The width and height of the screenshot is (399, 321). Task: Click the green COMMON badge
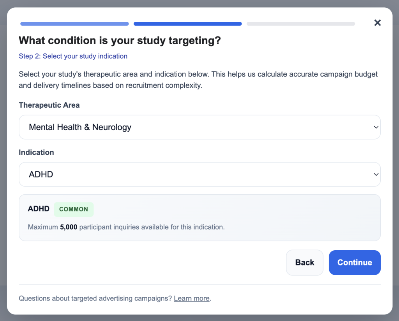tap(74, 209)
